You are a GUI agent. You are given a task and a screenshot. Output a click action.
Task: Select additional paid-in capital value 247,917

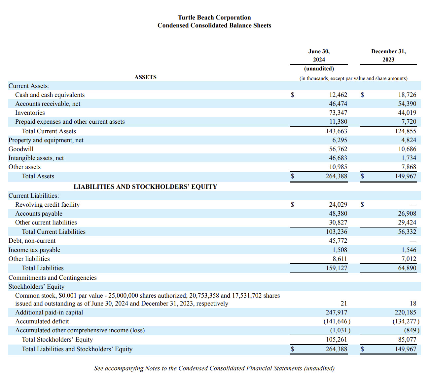tap(337, 312)
